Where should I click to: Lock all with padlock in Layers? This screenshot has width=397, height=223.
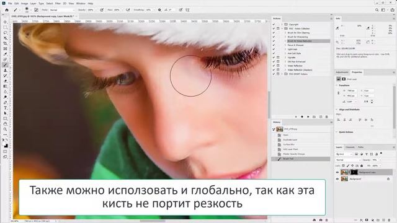[x=362, y=165]
